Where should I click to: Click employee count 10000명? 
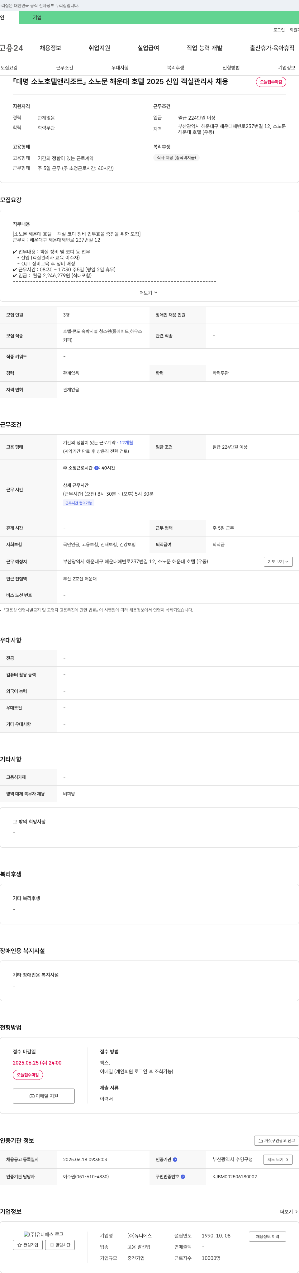click(x=211, y=1258)
